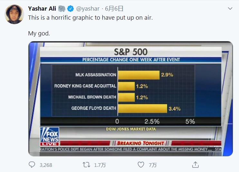The image size is (239, 172).
Task: Click the Fox News logo in the image
Action: [50, 136]
